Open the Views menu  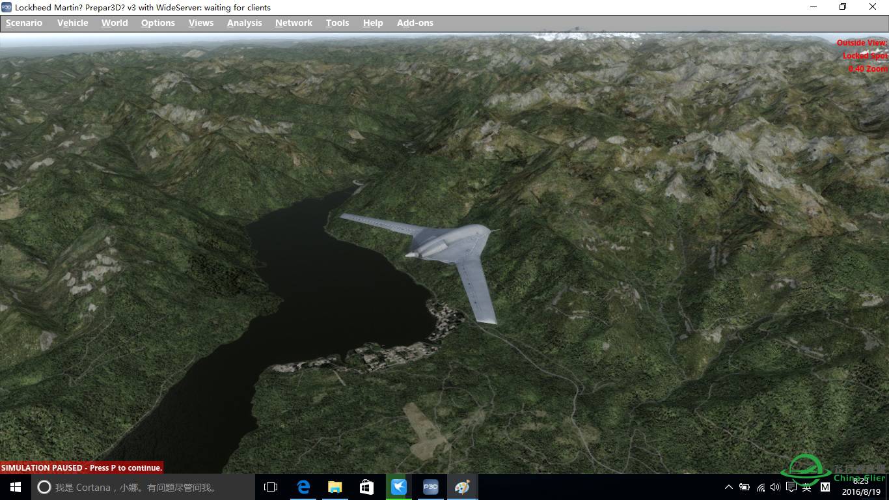pyautogui.click(x=201, y=23)
